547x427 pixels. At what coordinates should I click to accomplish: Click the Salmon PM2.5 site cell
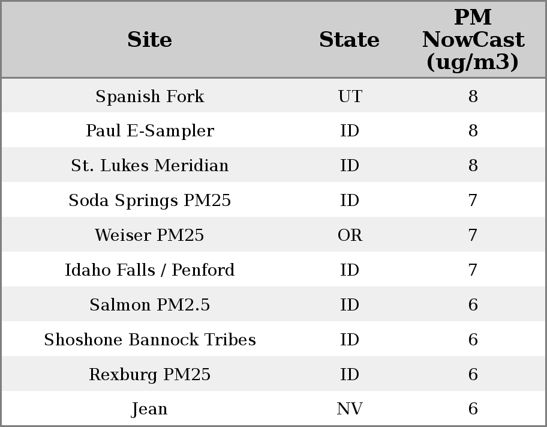(x=149, y=305)
